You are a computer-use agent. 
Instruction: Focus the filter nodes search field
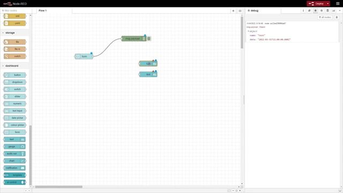pos(16,11)
